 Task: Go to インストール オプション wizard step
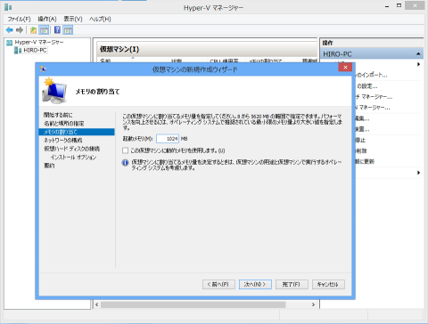73,158
